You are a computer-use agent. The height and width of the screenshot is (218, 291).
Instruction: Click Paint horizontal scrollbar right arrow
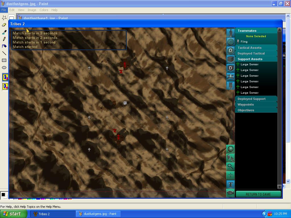point(284,186)
